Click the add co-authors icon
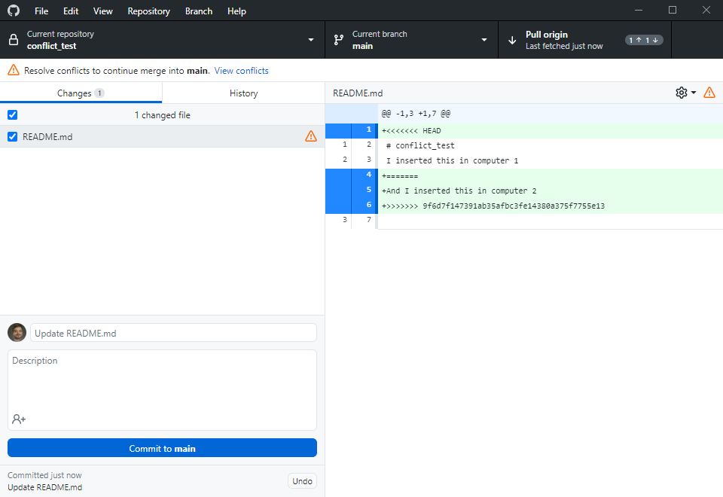This screenshot has width=723, height=497. click(x=19, y=419)
